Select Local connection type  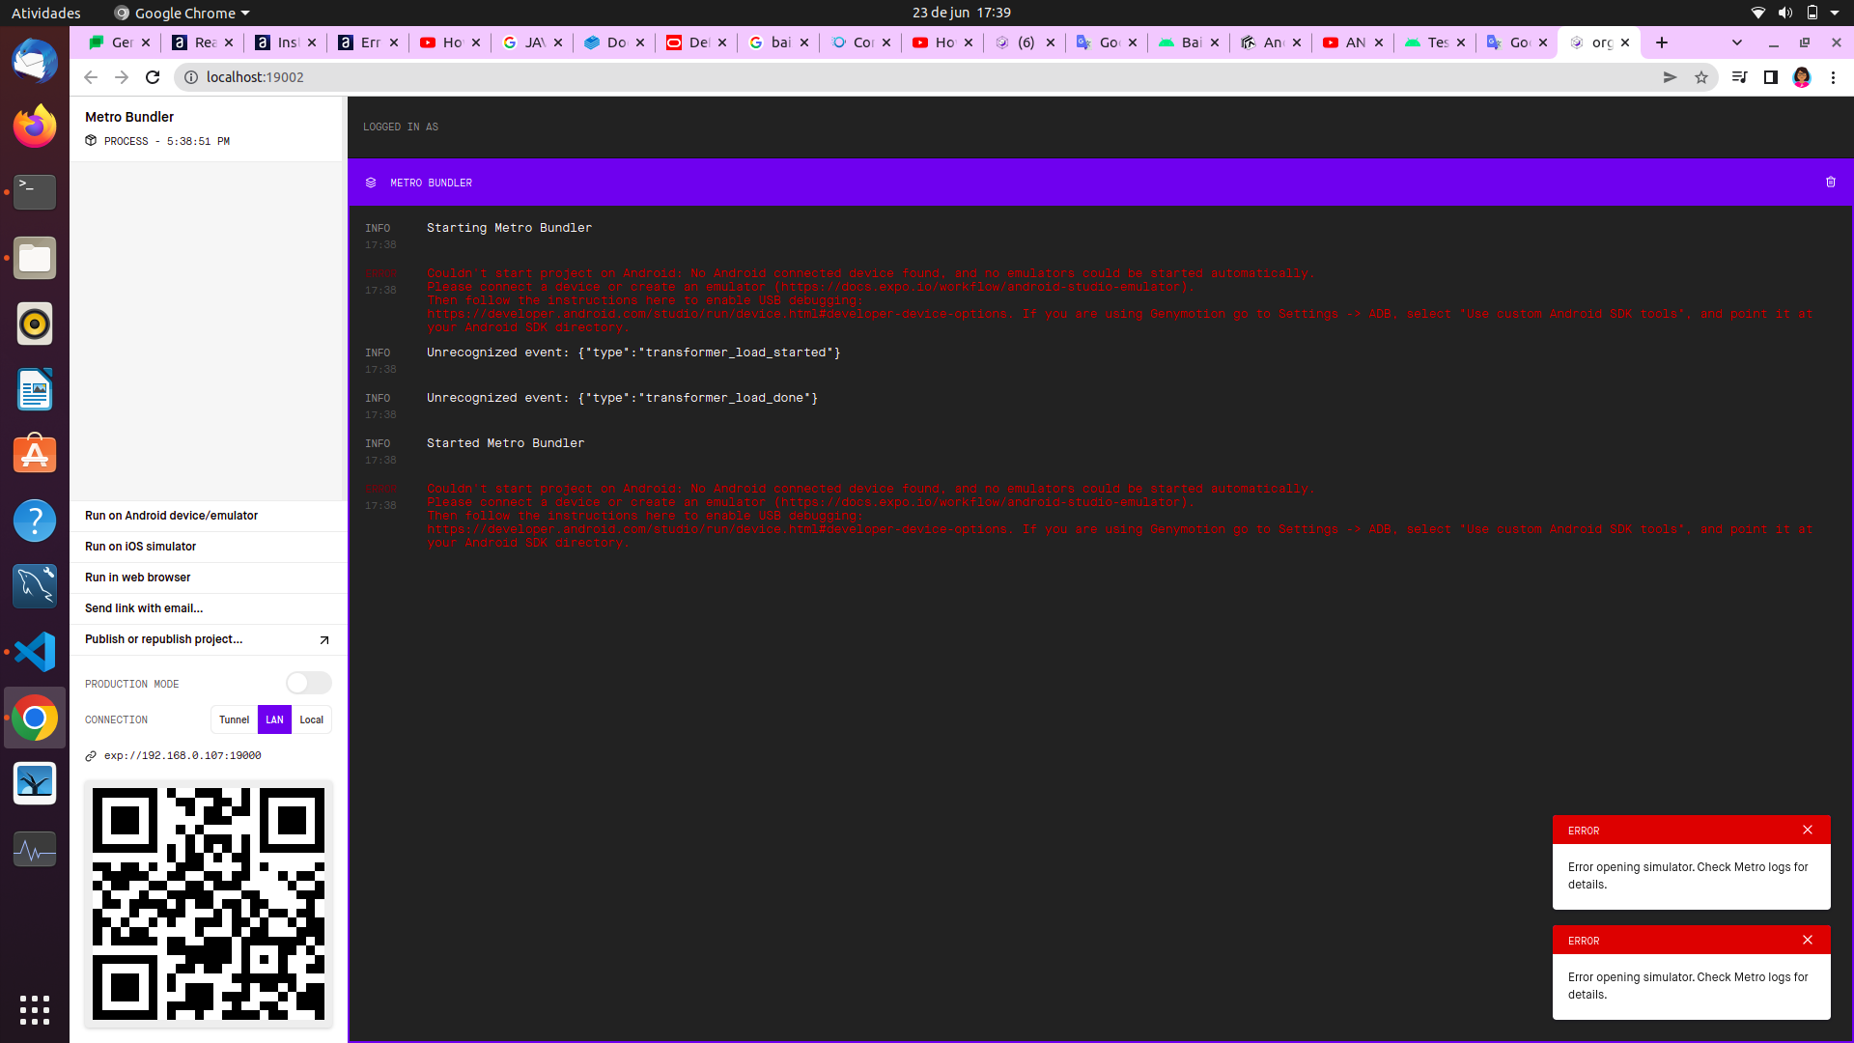[311, 719]
